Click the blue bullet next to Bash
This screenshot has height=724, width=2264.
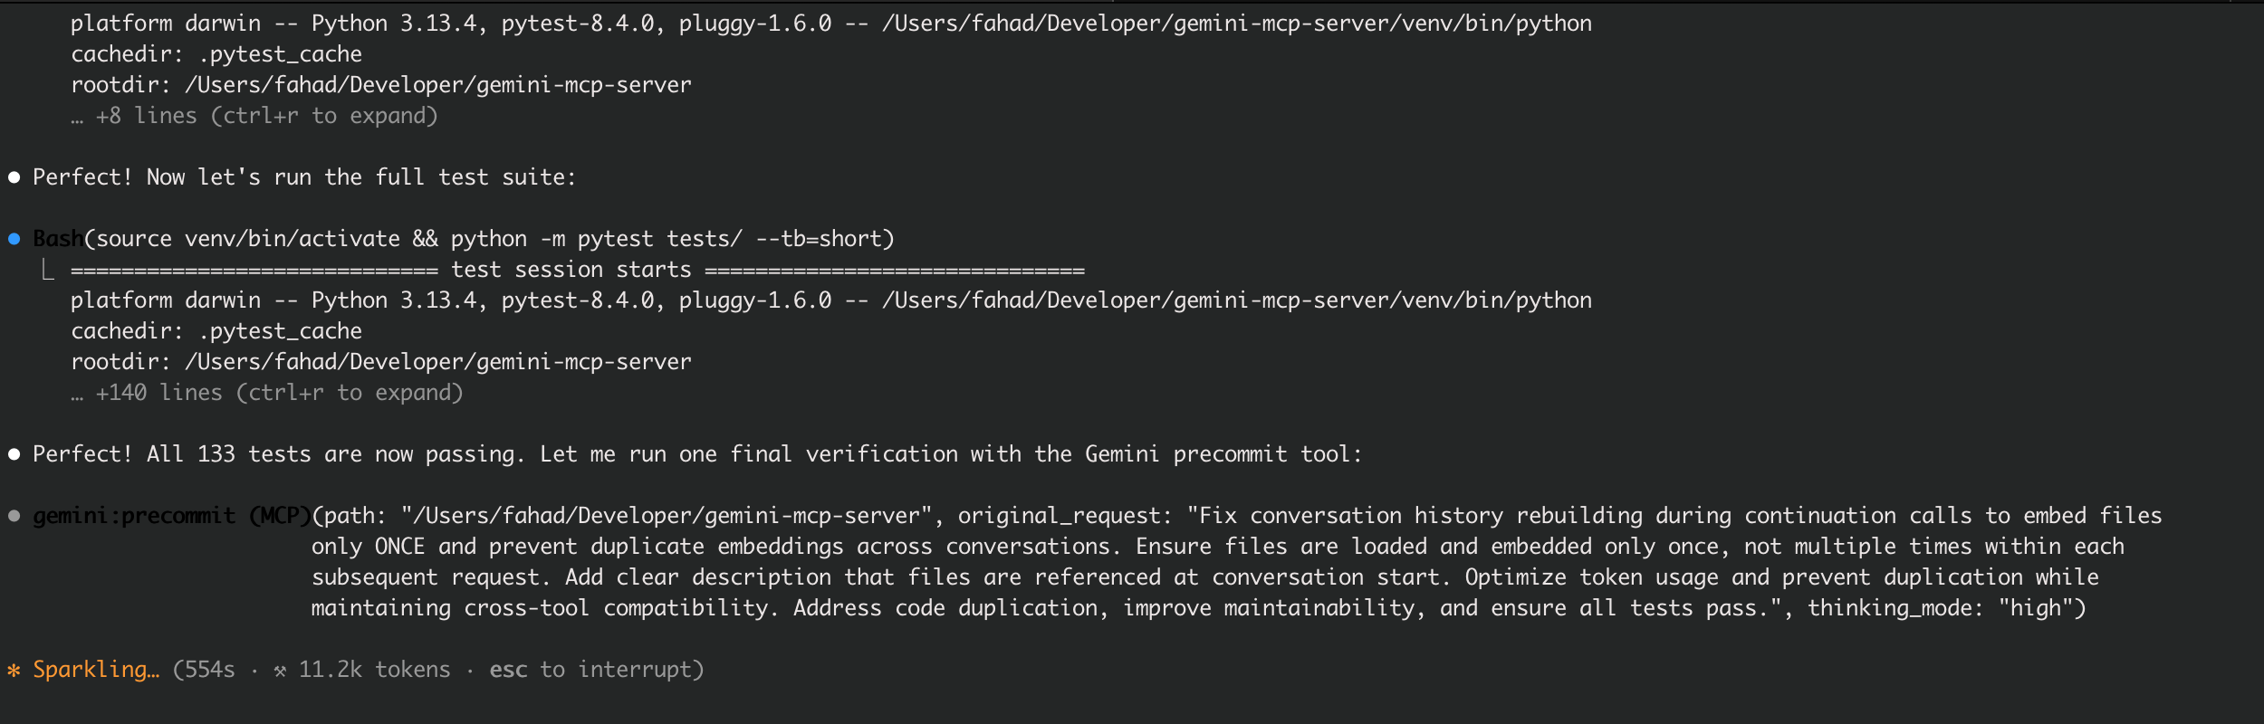[14, 239]
